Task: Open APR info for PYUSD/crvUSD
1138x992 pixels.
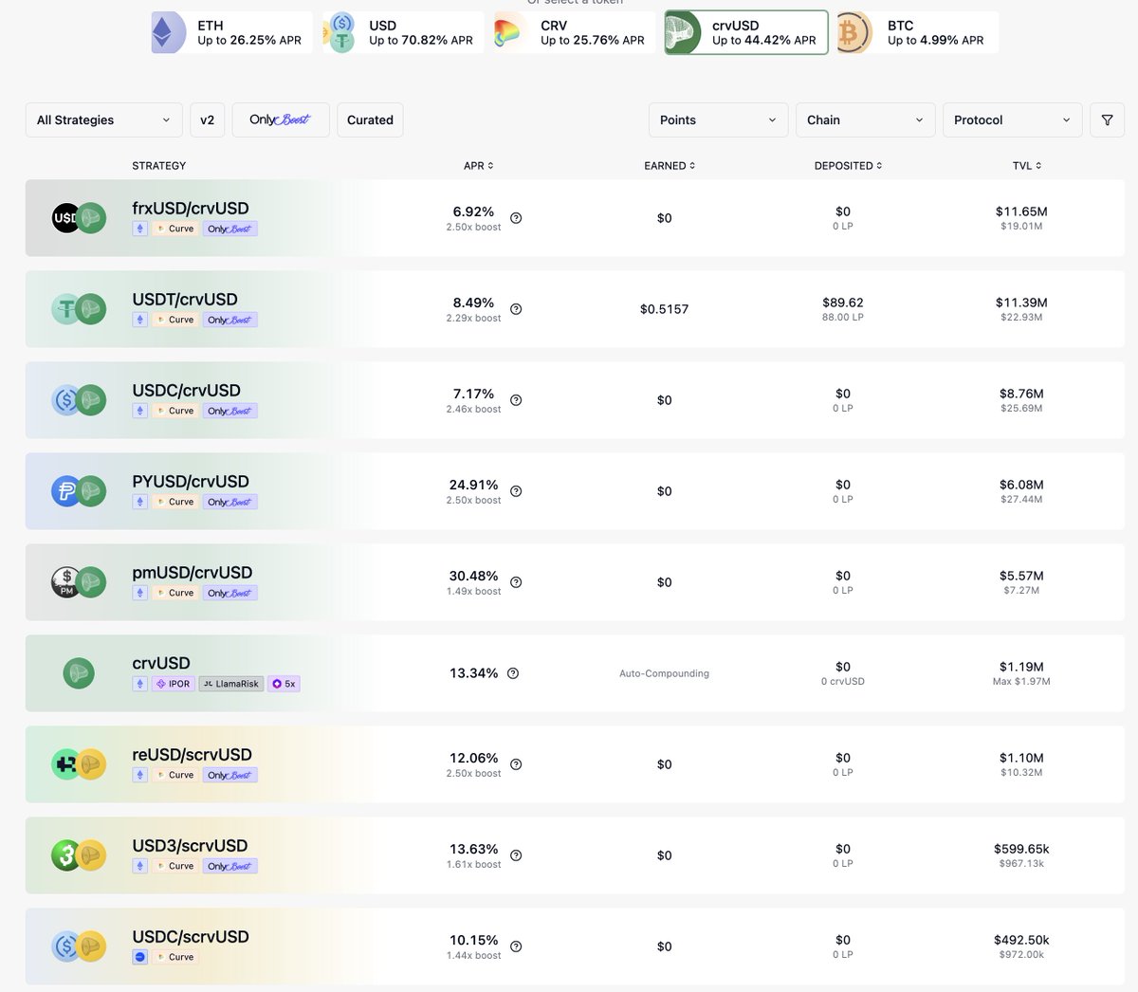Action: (516, 491)
